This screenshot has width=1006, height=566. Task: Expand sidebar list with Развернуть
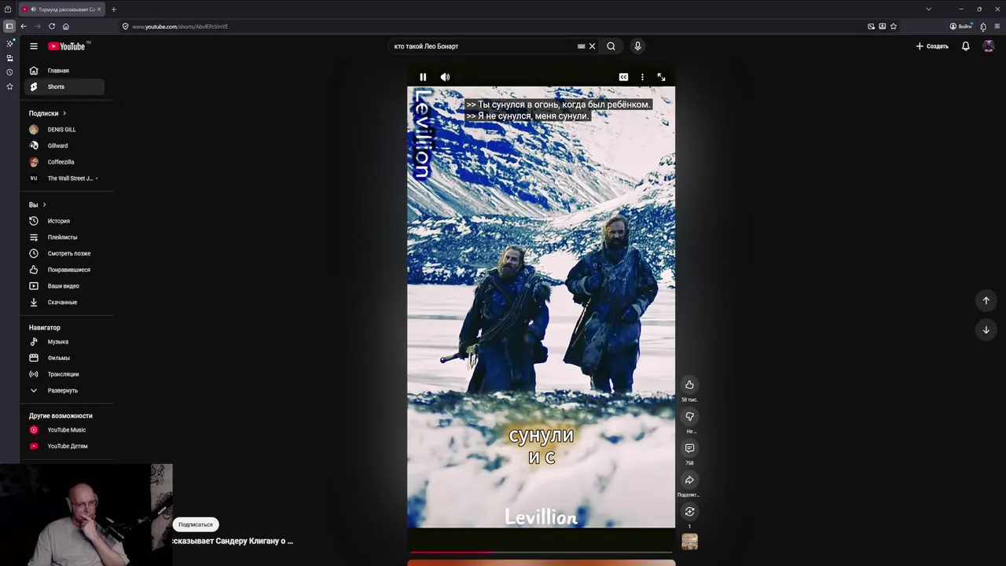[x=64, y=391]
